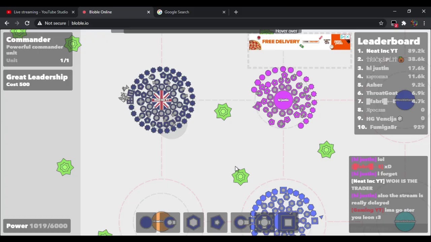Click the AdChoices info icon
Image resolution: width=431 pixels, height=242 pixels.
point(342,37)
